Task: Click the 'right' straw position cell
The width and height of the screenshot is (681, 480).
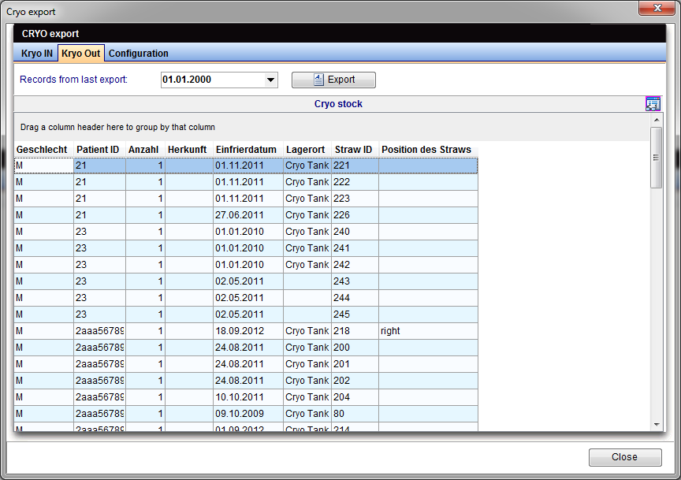Action: (428, 331)
